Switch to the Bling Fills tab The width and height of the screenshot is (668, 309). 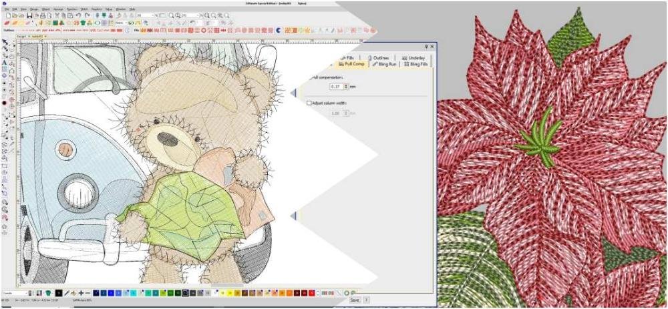tap(415, 64)
